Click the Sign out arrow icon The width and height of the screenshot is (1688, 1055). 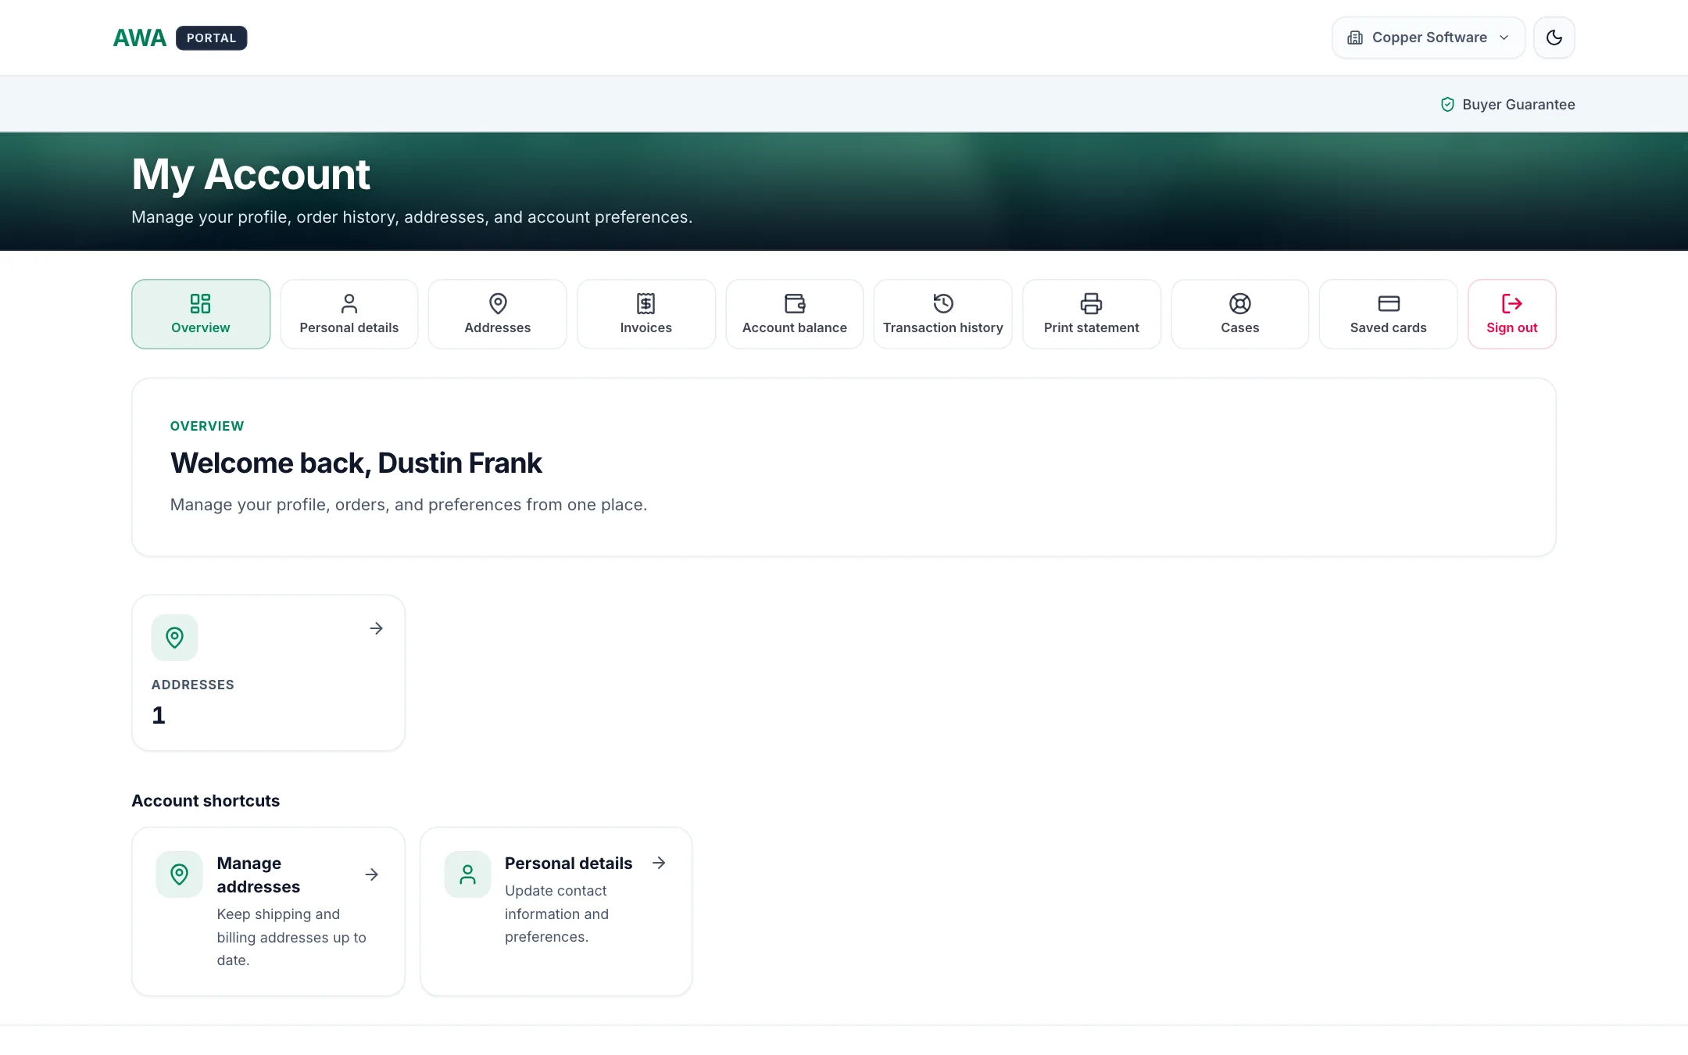pyautogui.click(x=1512, y=303)
